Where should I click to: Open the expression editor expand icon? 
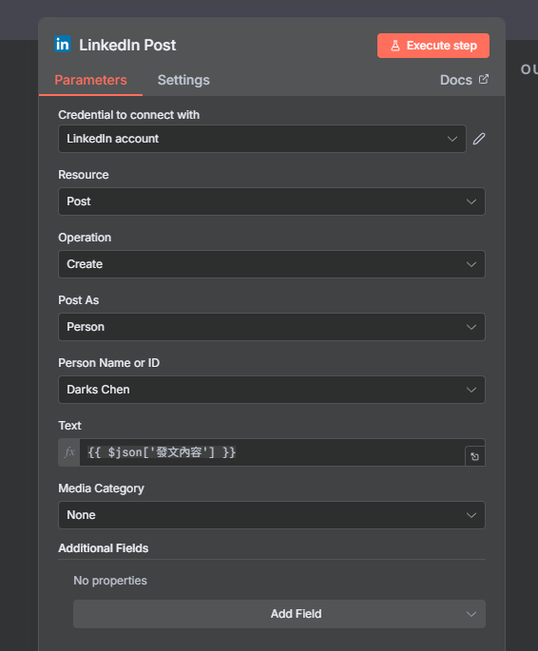coord(475,457)
